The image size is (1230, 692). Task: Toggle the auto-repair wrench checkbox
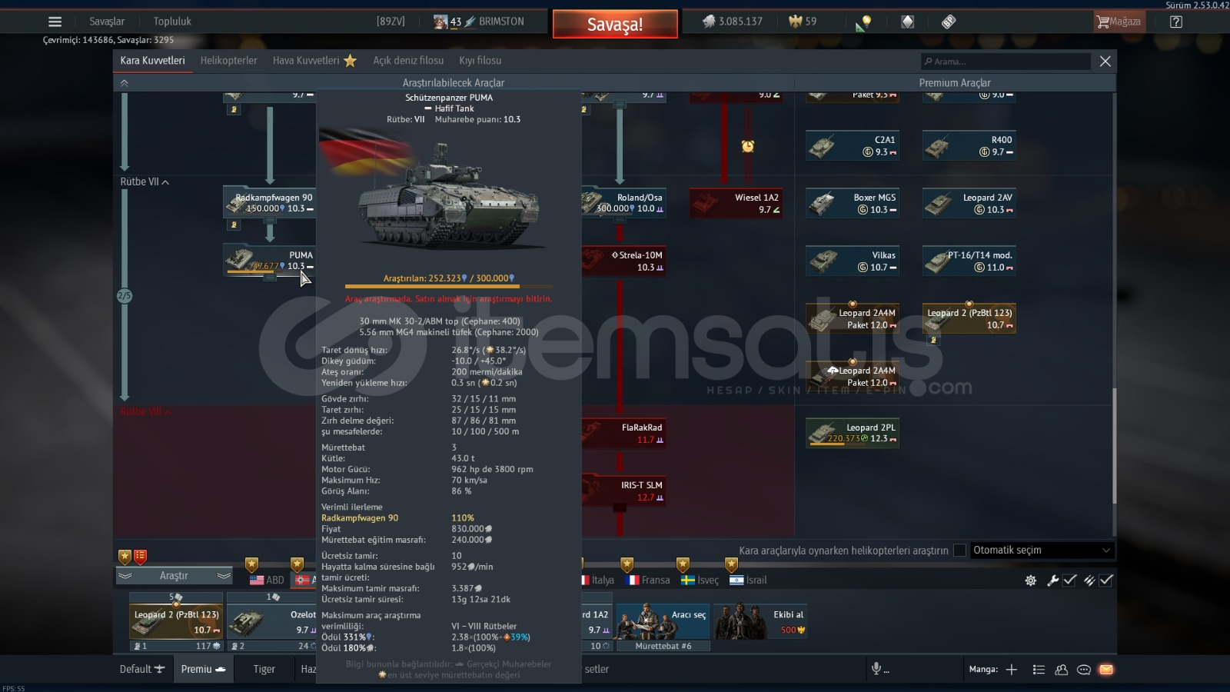pos(1069,581)
